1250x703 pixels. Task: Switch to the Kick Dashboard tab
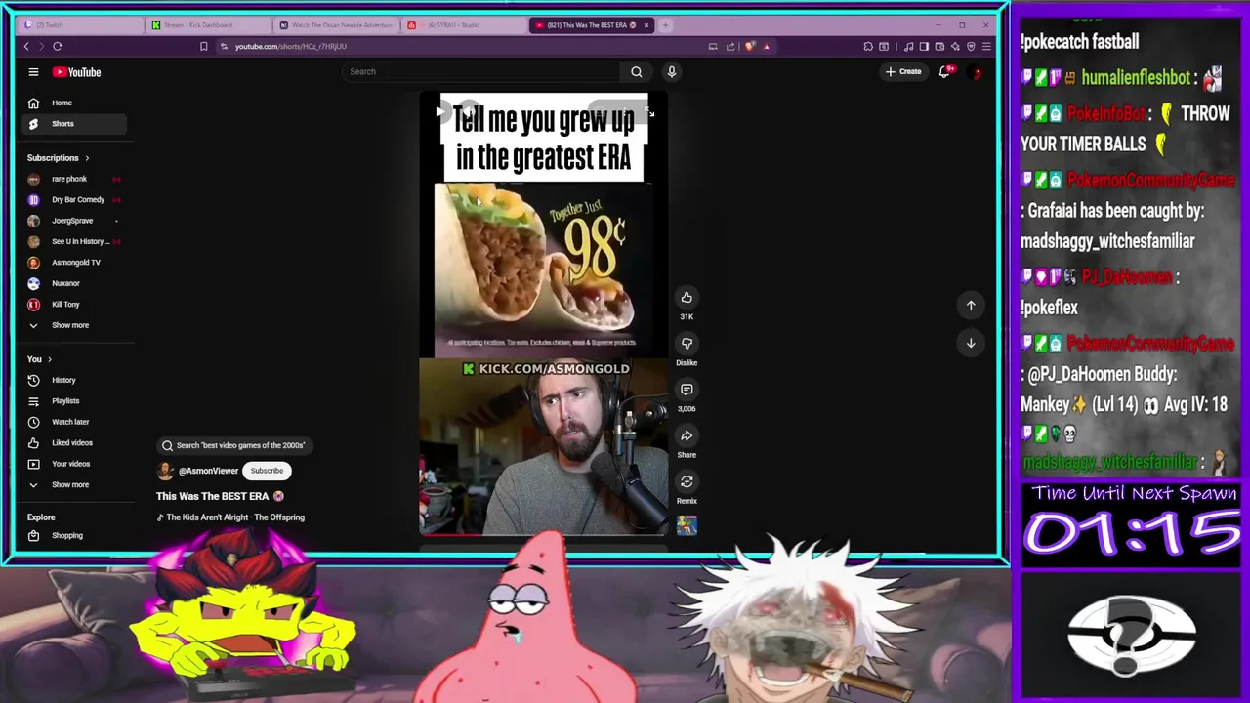tap(208, 25)
